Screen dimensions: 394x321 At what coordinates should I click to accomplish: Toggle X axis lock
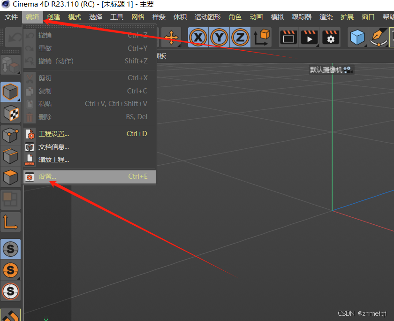198,38
